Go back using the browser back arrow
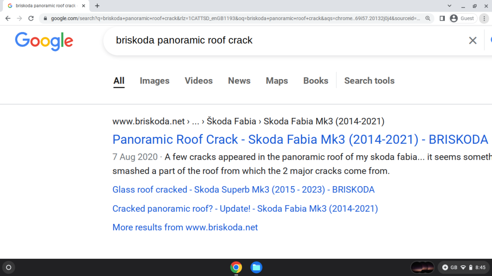 click(8, 19)
